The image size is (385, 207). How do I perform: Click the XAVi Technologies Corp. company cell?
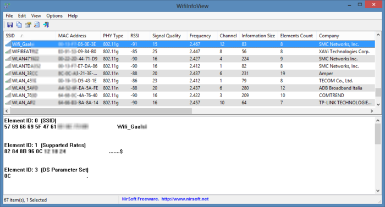pos(344,52)
